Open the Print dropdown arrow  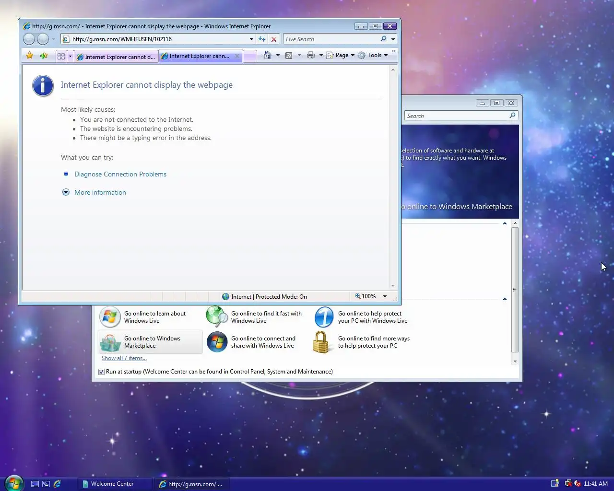(x=321, y=55)
